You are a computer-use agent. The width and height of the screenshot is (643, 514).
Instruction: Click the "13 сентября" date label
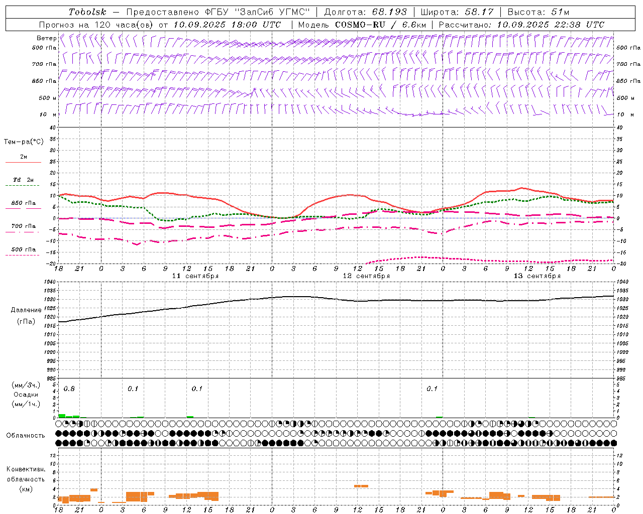click(x=537, y=276)
